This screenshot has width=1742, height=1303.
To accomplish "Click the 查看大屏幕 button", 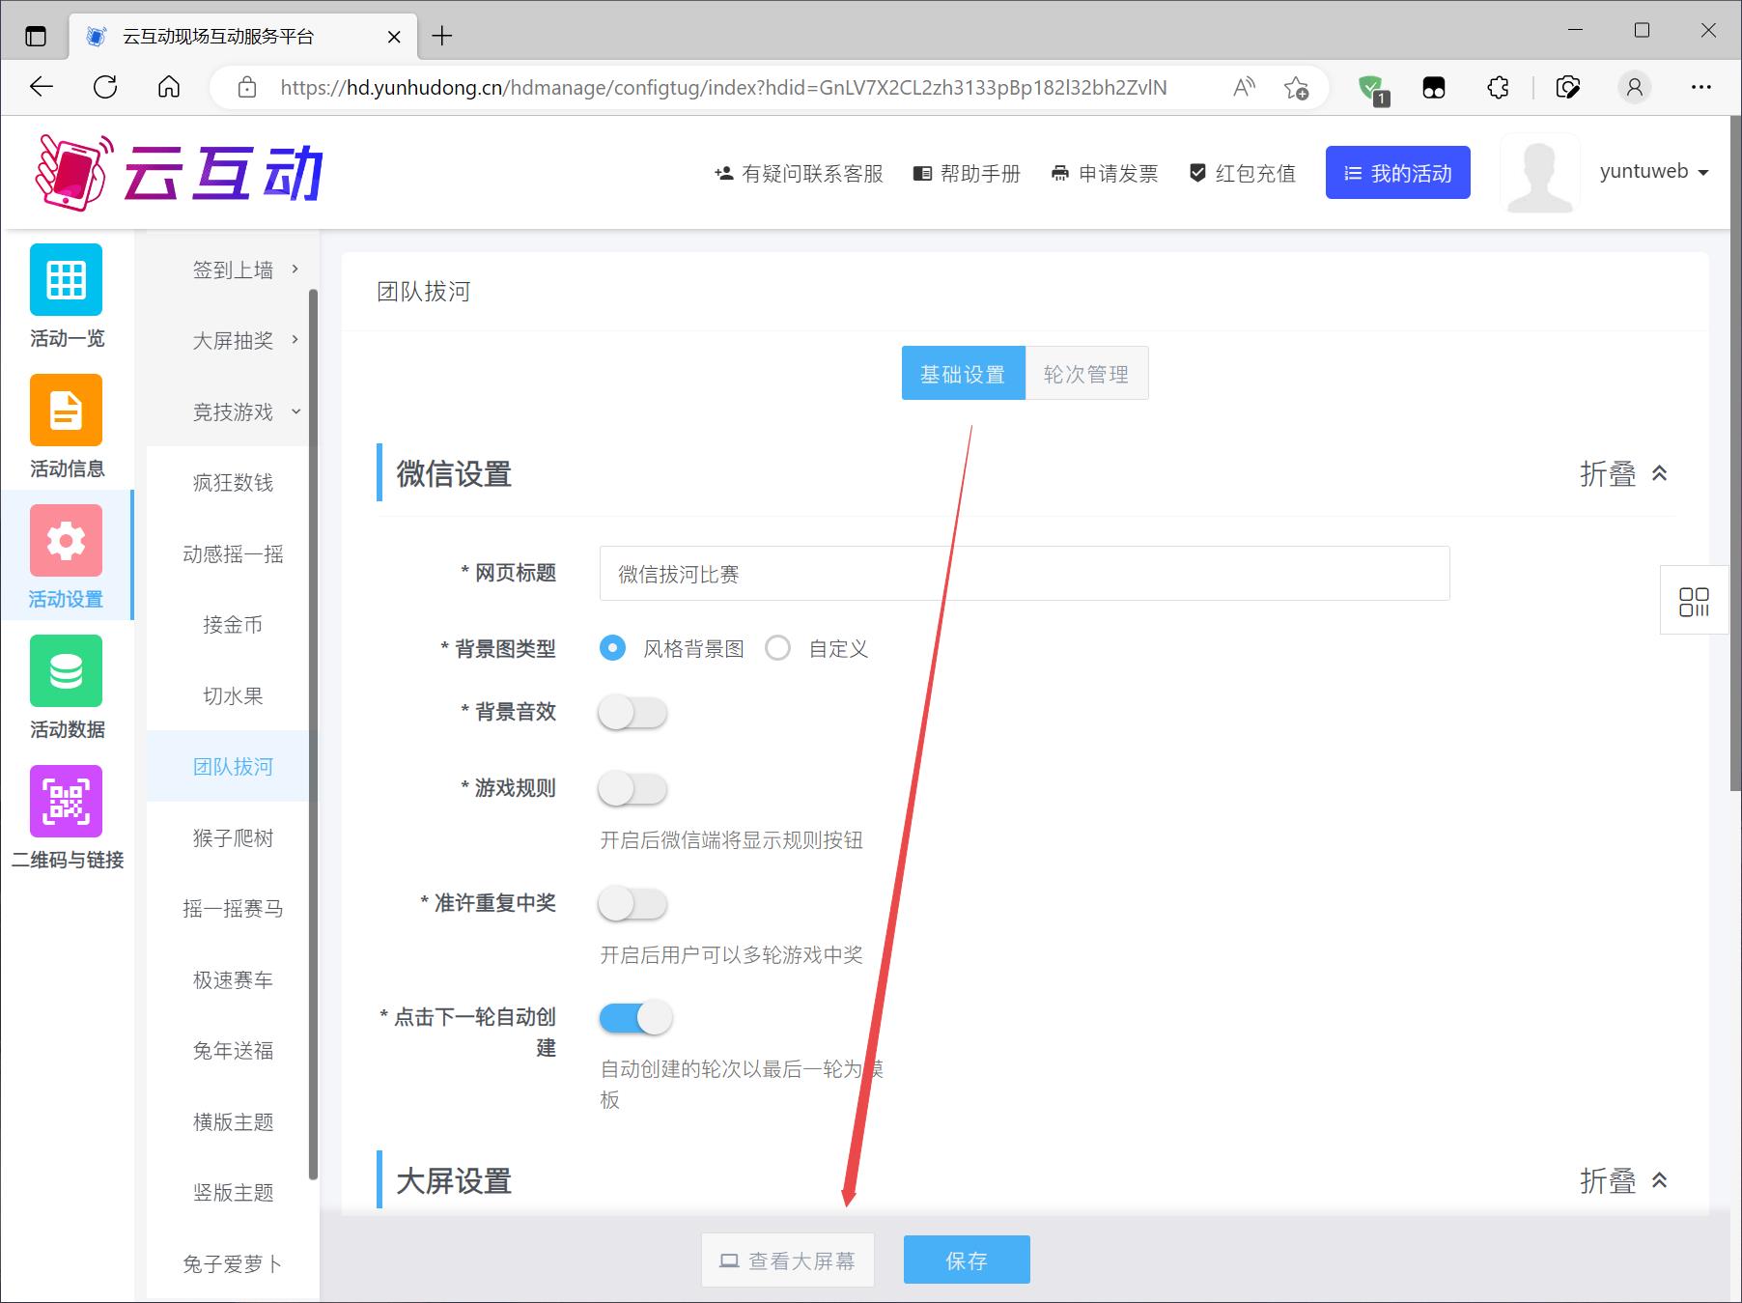I will [x=787, y=1261].
